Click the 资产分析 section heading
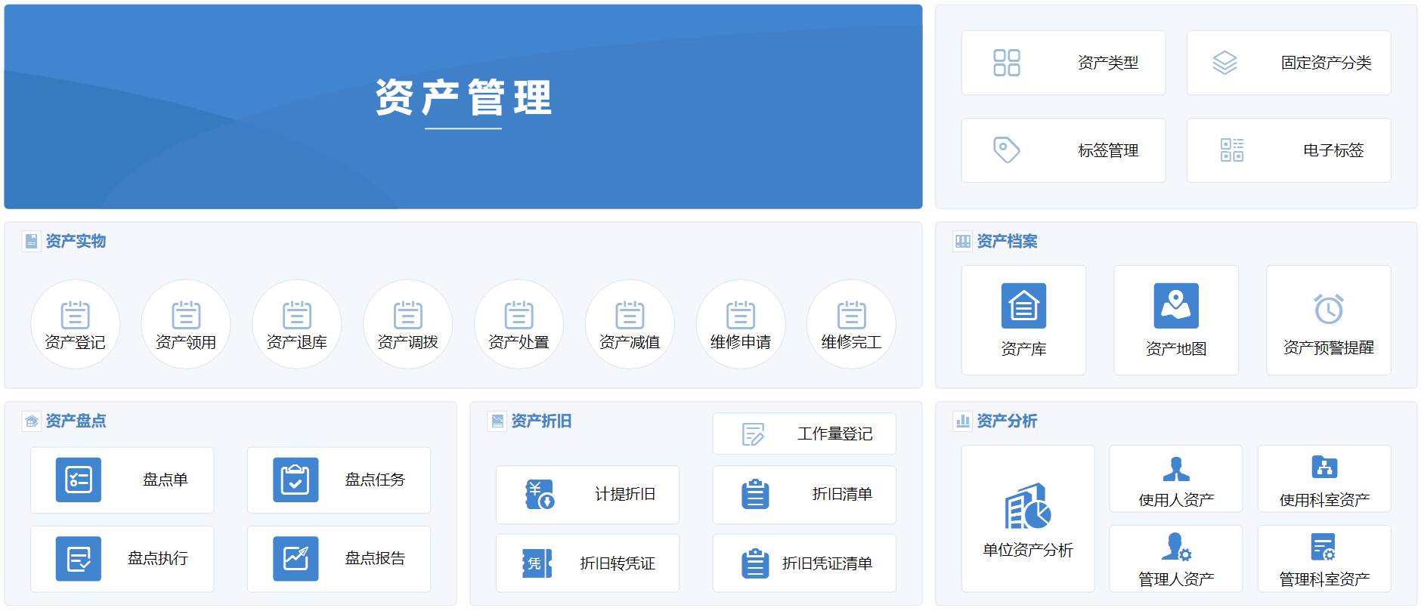Screen dimensions: 1421x611 click(x=1007, y=421)
